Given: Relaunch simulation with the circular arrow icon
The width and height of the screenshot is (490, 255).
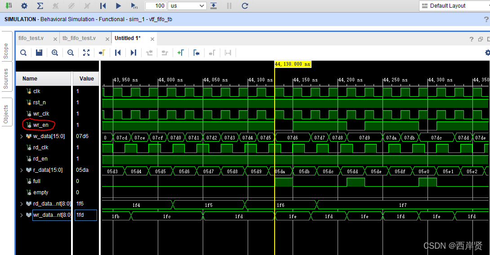Looking at the screenshot, I should (245, 6).
